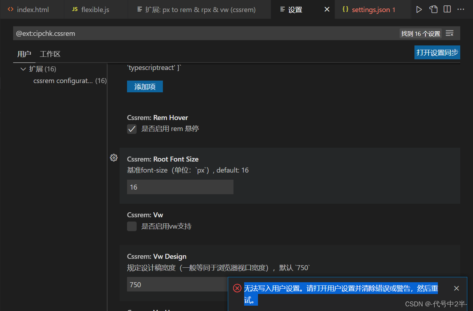
Task: Clear the settings search filter icon
Action: click(x=450, y=33)
